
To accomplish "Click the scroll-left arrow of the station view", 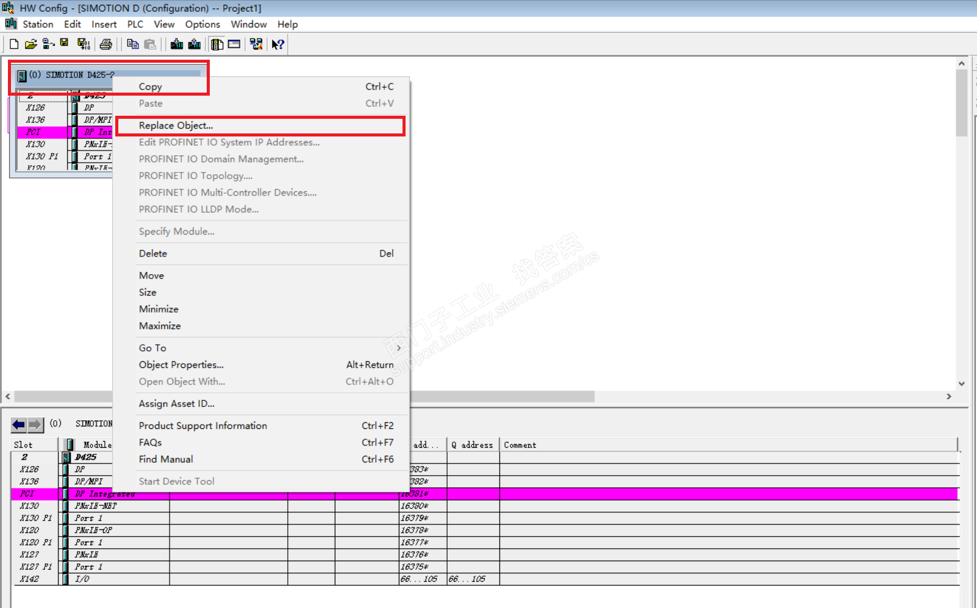I will (x=8, y=397).
